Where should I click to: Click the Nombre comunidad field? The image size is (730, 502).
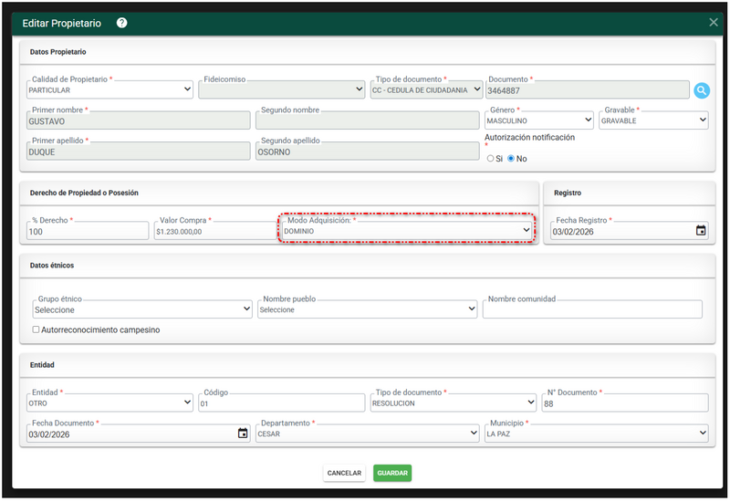[592, 309]
